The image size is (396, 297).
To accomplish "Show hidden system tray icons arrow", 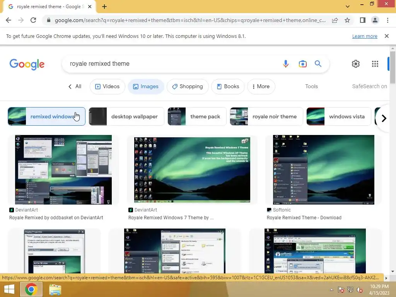I will coord(331,290).
